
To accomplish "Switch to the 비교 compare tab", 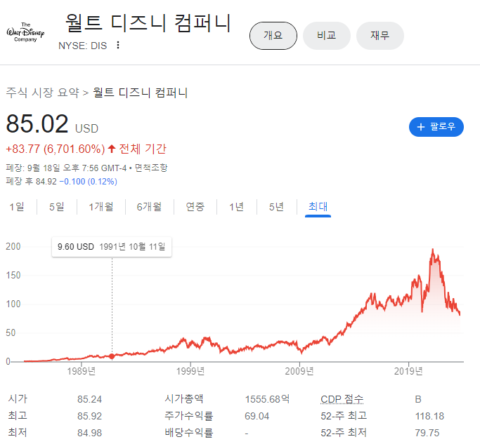I will coord(326,36).
